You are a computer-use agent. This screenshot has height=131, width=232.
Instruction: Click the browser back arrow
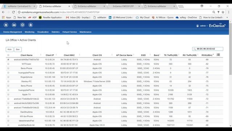tap(3, 12)
